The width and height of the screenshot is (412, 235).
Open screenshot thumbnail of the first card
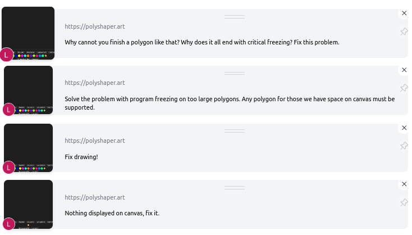click(28, 33)
